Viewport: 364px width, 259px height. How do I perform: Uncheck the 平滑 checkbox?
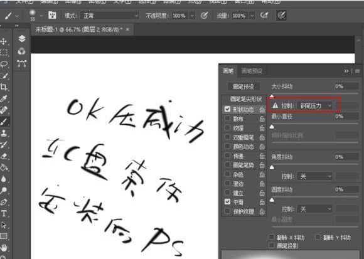[x=227, y=202]
